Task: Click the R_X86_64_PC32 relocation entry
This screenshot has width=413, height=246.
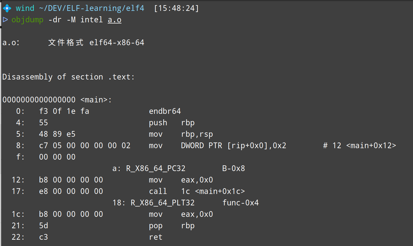Action: tap(156, 168)
